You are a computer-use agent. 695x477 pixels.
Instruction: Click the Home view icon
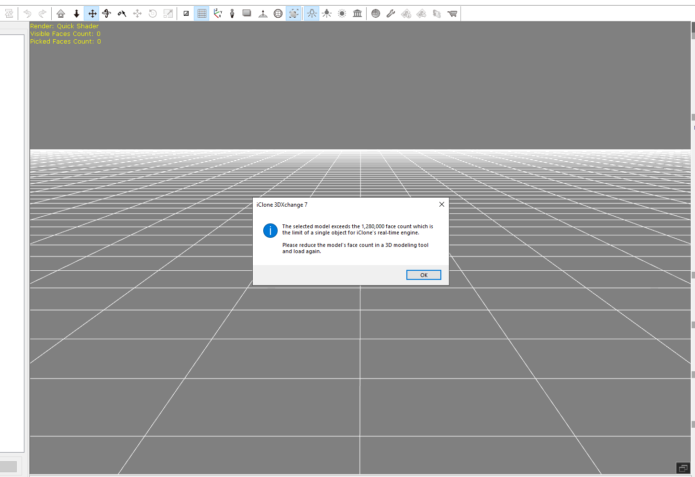(61, 14)
